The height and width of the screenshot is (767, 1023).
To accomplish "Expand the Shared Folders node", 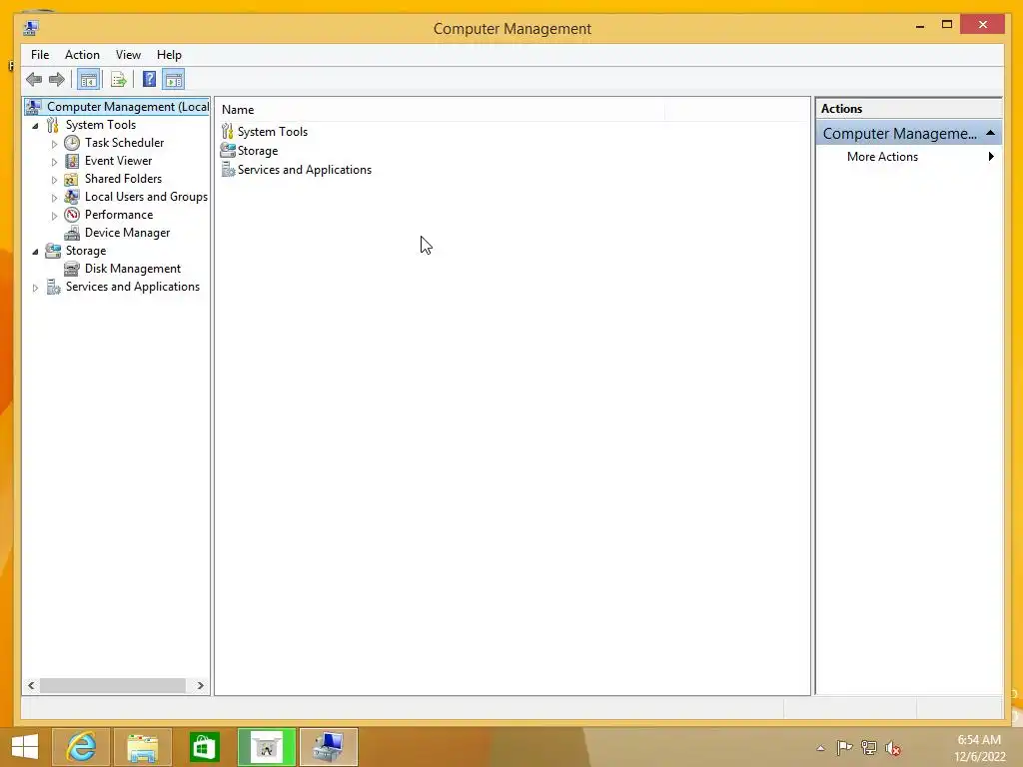I will (x=54, y=180).
